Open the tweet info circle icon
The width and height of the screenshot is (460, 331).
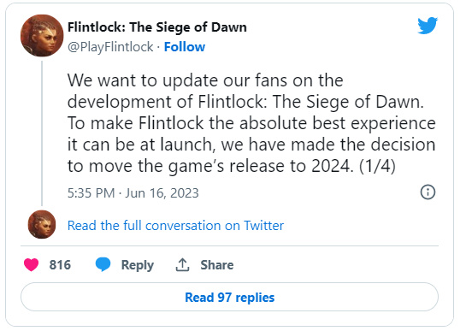tap(428, 192)
